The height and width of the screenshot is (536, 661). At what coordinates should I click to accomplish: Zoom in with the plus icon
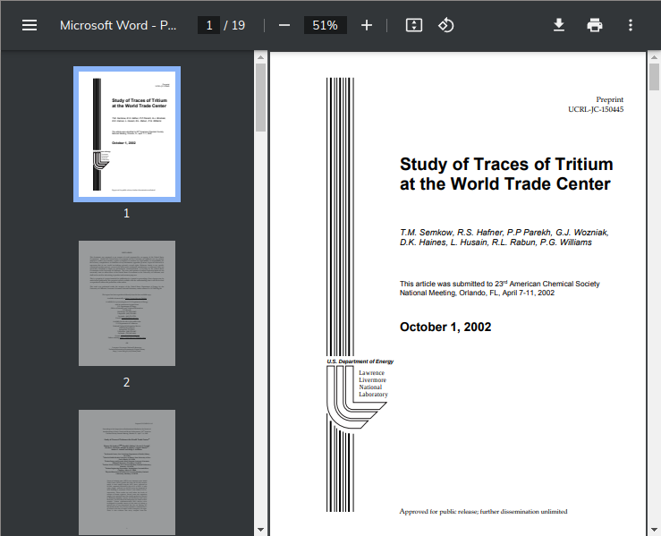click(367, 25)
